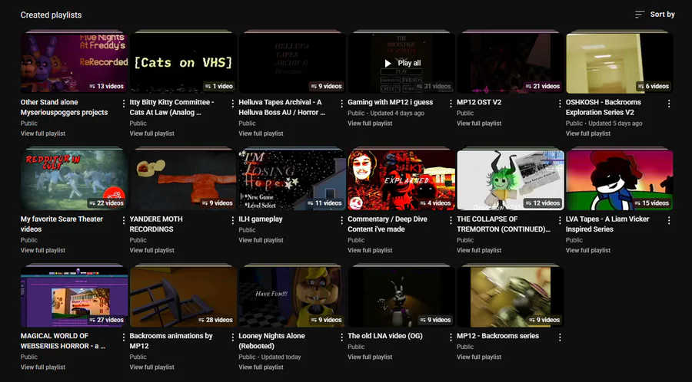692x382 pixels.
Task: View full playlist for The old LNA video
Action: click(370, 357)
